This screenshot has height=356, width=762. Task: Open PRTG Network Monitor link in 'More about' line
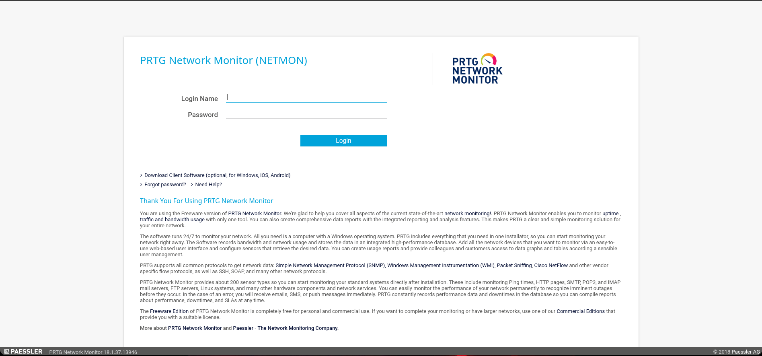tap(195, 328)
